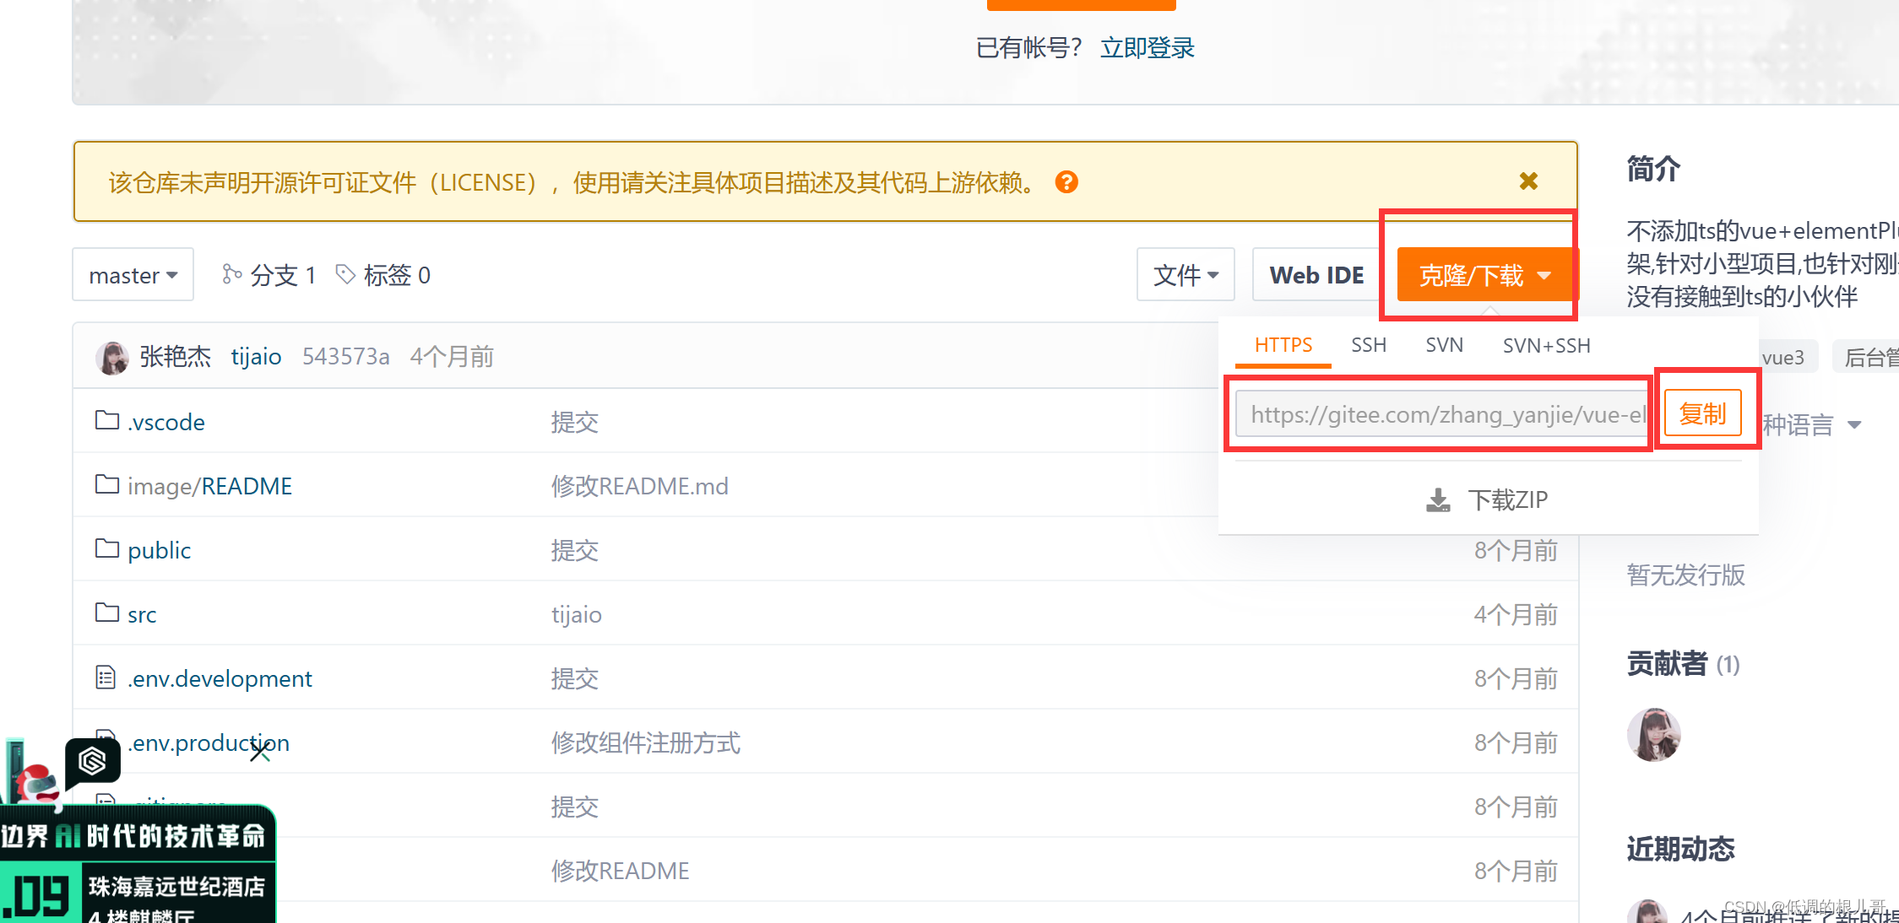
Task: Open the image/README folder
Action: pyautogui.click(x=210, y=486)
